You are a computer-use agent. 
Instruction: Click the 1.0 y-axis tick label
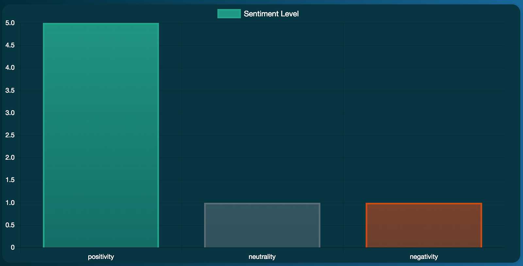click(x=10, y=203)
